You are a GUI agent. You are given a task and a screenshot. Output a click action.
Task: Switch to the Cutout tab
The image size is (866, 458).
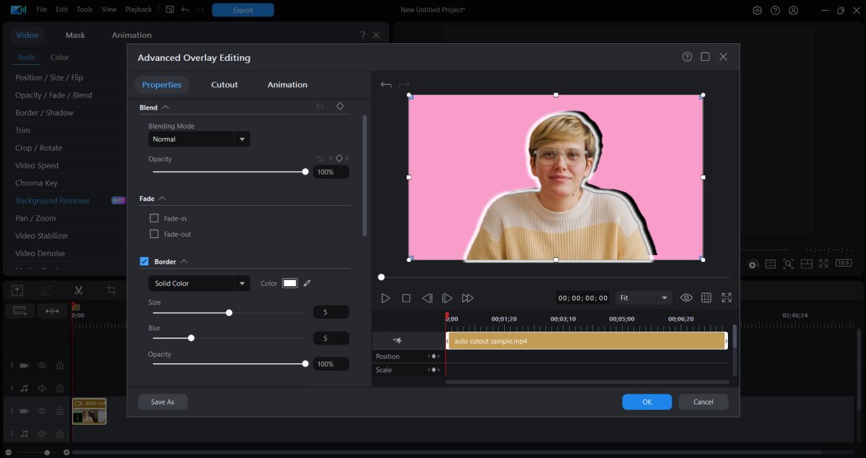tap(224, 85)
